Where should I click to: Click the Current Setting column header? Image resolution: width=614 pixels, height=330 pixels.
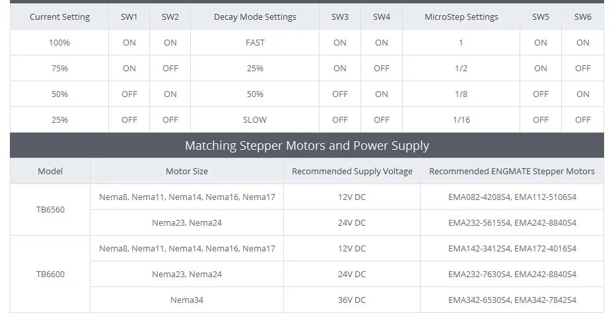[59, 17]
